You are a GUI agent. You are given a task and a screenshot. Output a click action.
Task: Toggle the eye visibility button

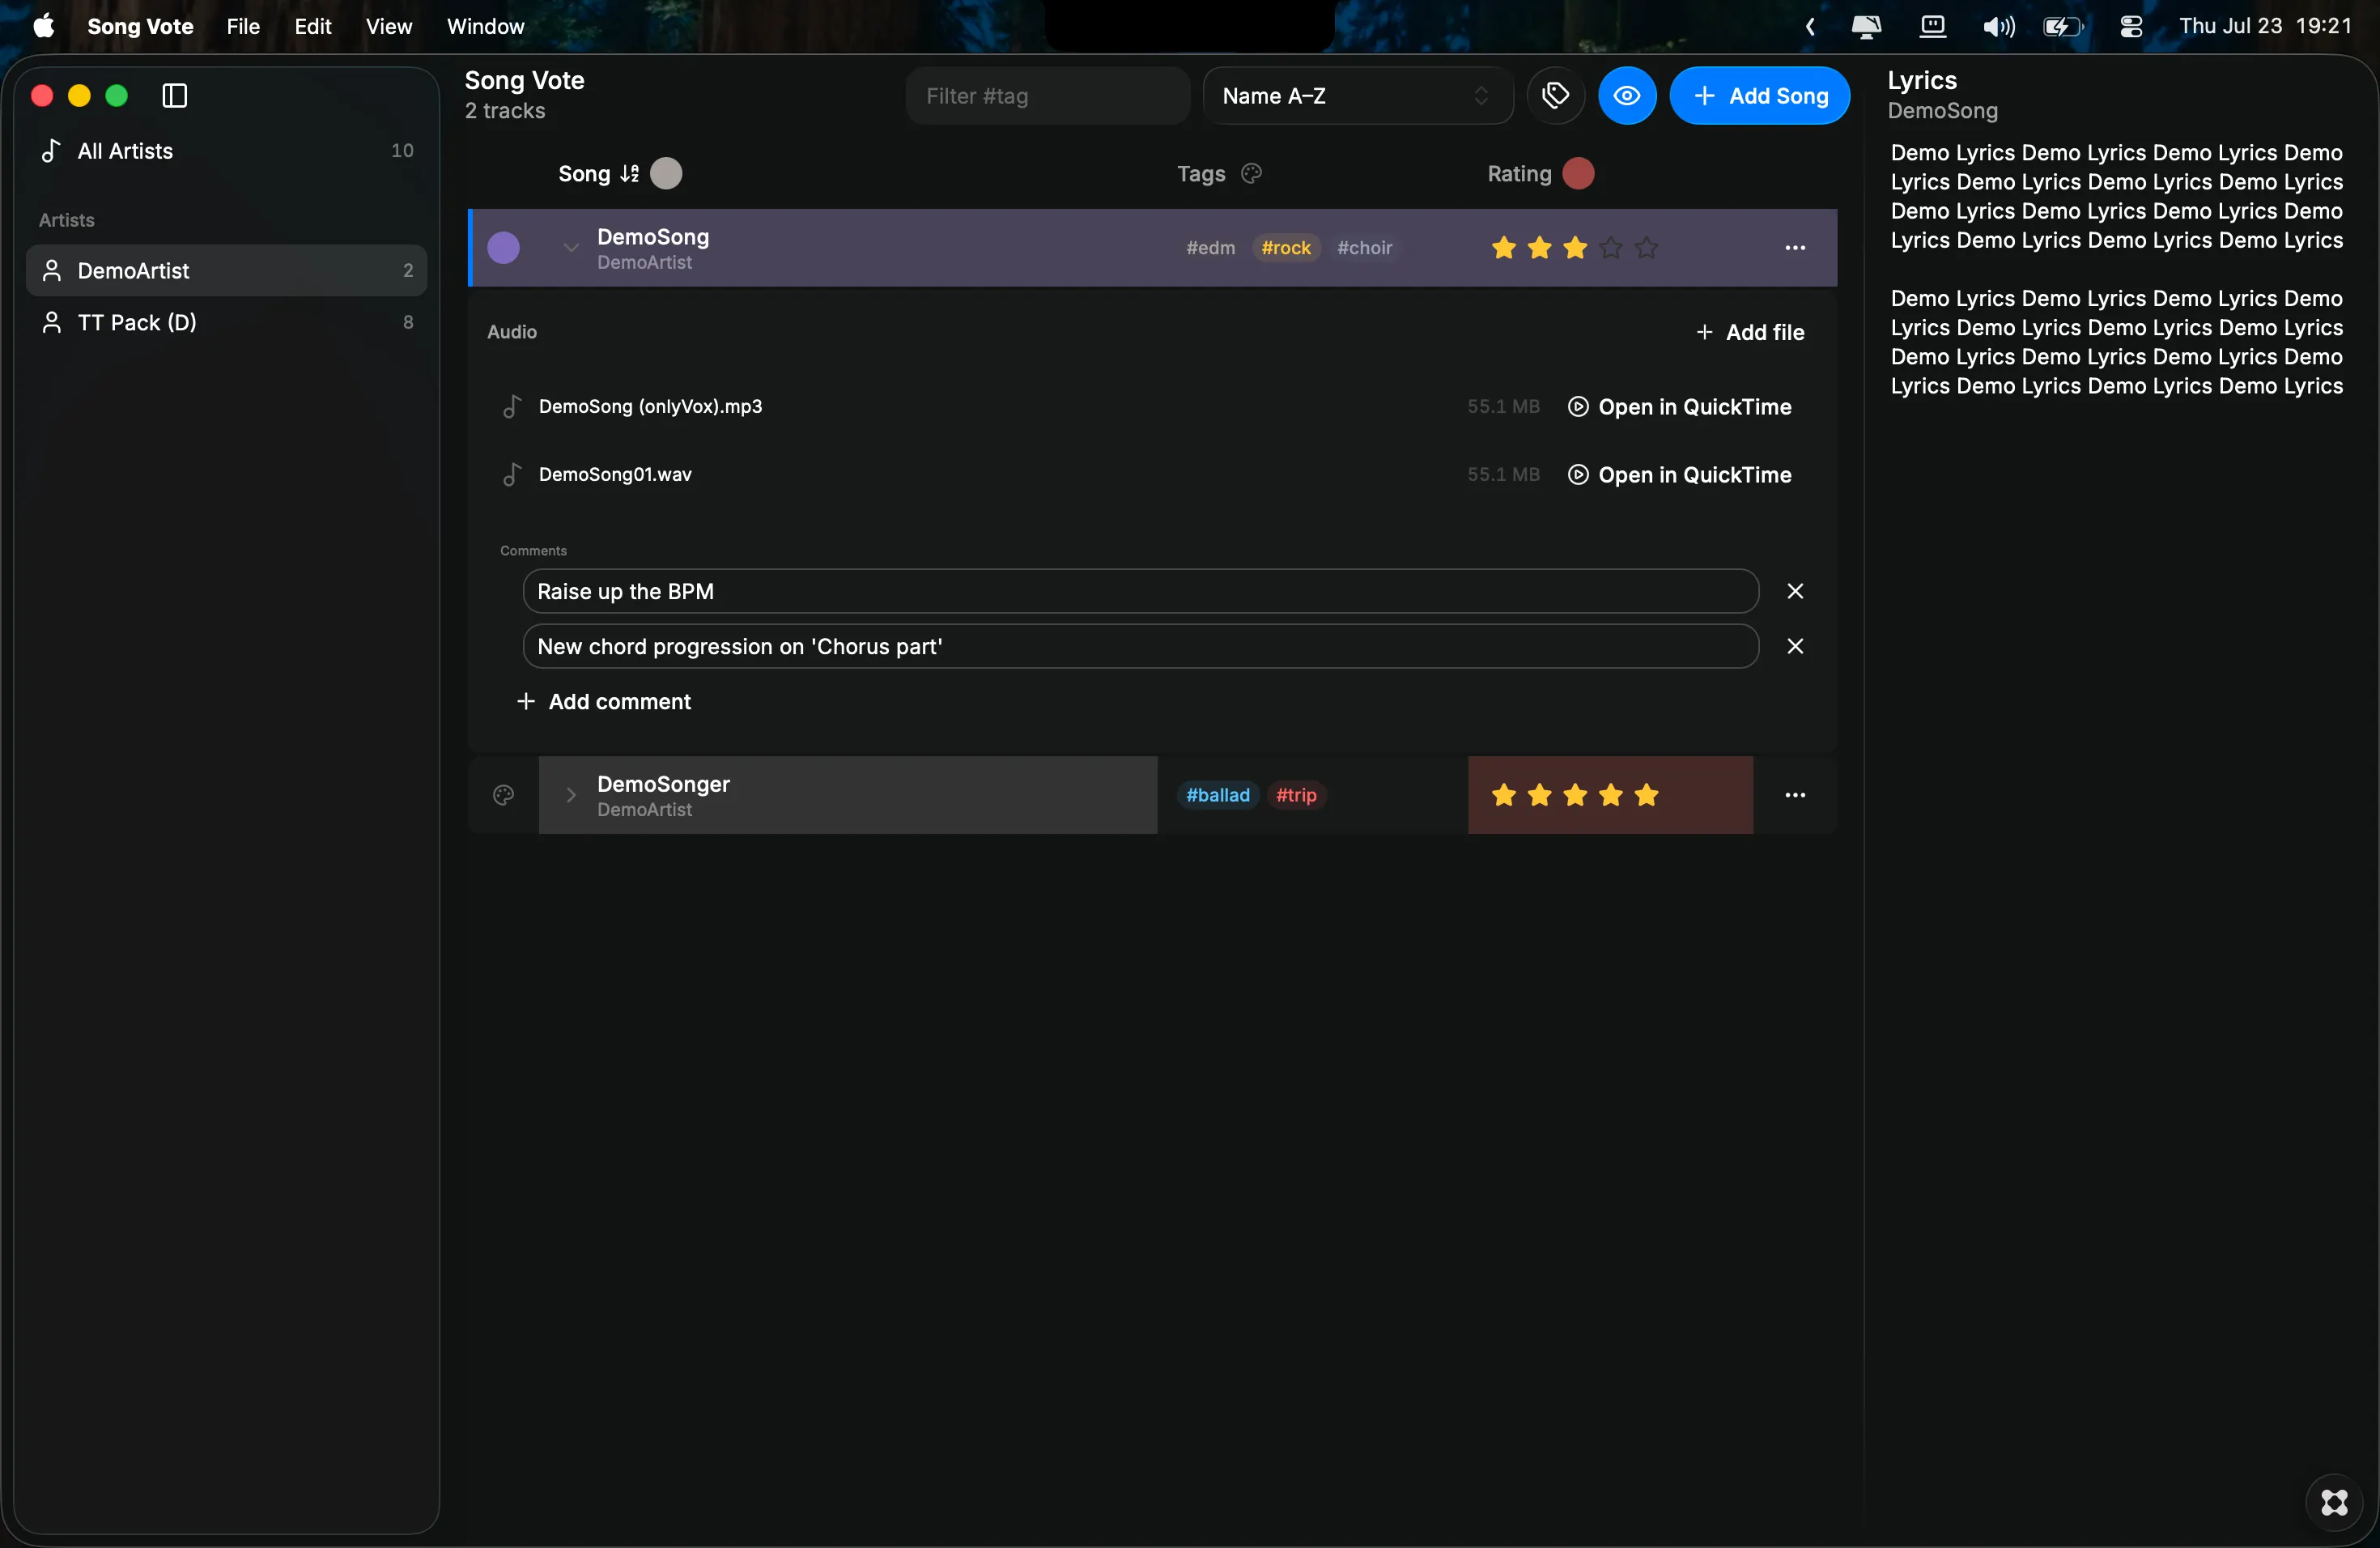(x=1627, y=96)
